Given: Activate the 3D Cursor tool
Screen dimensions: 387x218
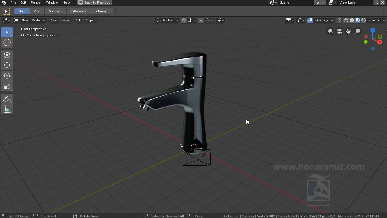Looking at the screenshot, I should (x=7, y=43).
